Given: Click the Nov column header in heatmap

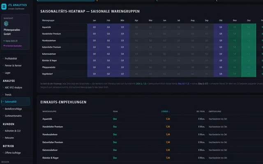Looking at the screenshot, I should click(x=235, y=20).
